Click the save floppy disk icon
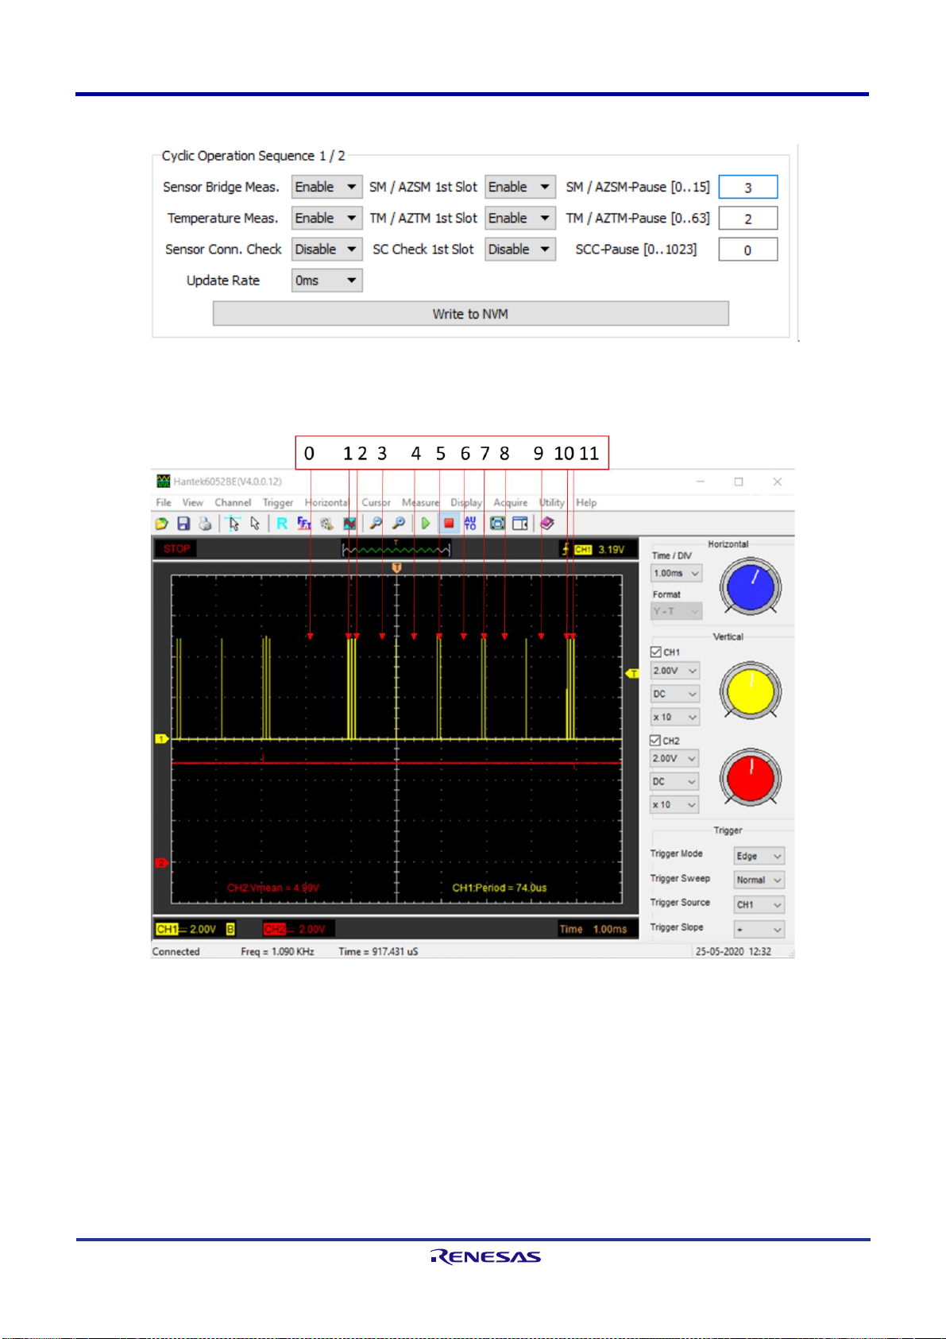The width and height of the screenshot is (946, 1339). [x=183, y=524]
